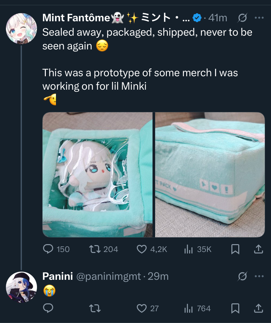Retweet Panini's reply
The width and height of the screenshot is (271, 323).
click(94, 308)
